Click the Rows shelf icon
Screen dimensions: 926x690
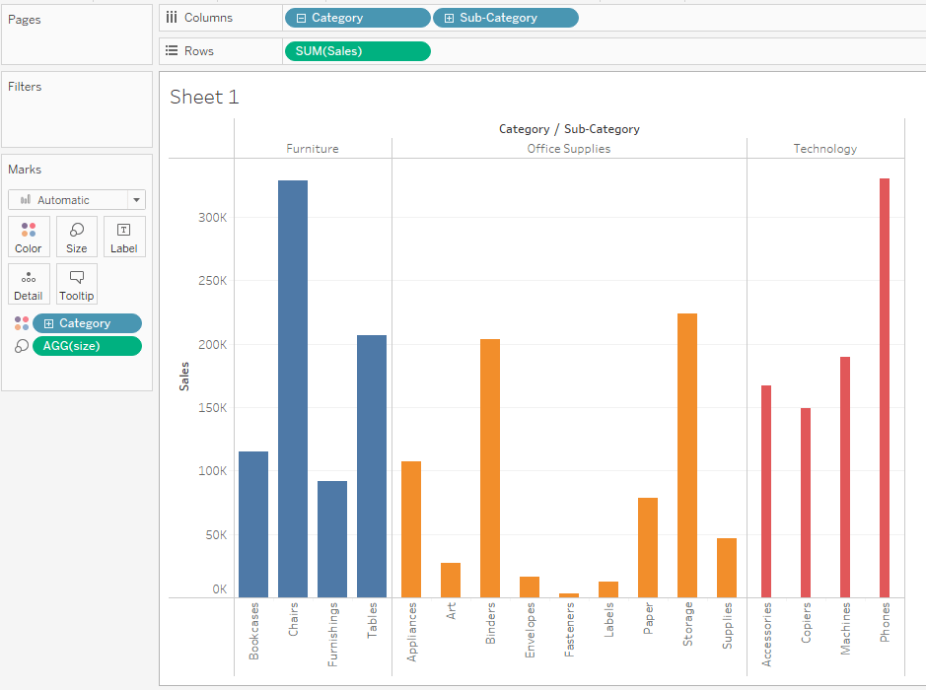(172, 50)
